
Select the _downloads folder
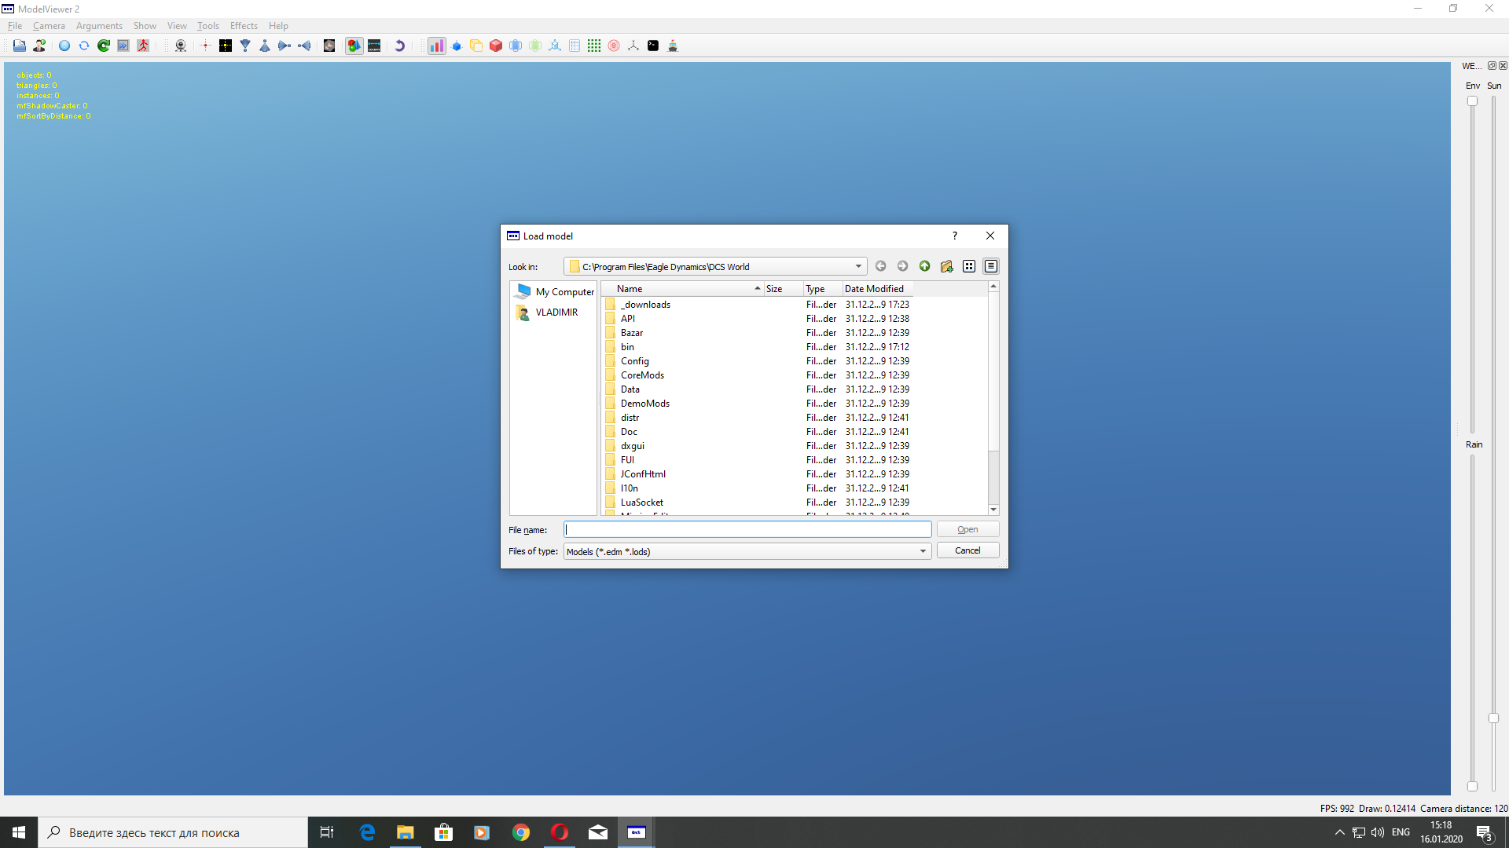[645, 305]
